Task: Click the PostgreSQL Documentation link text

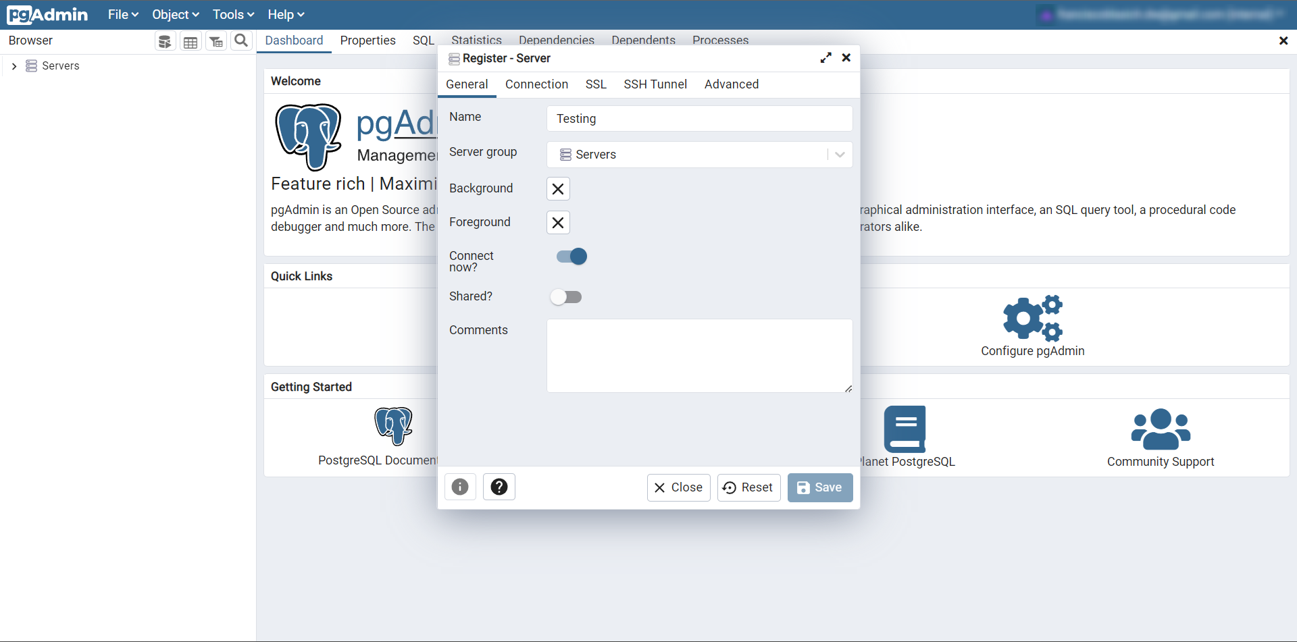Action: (378, 460)
